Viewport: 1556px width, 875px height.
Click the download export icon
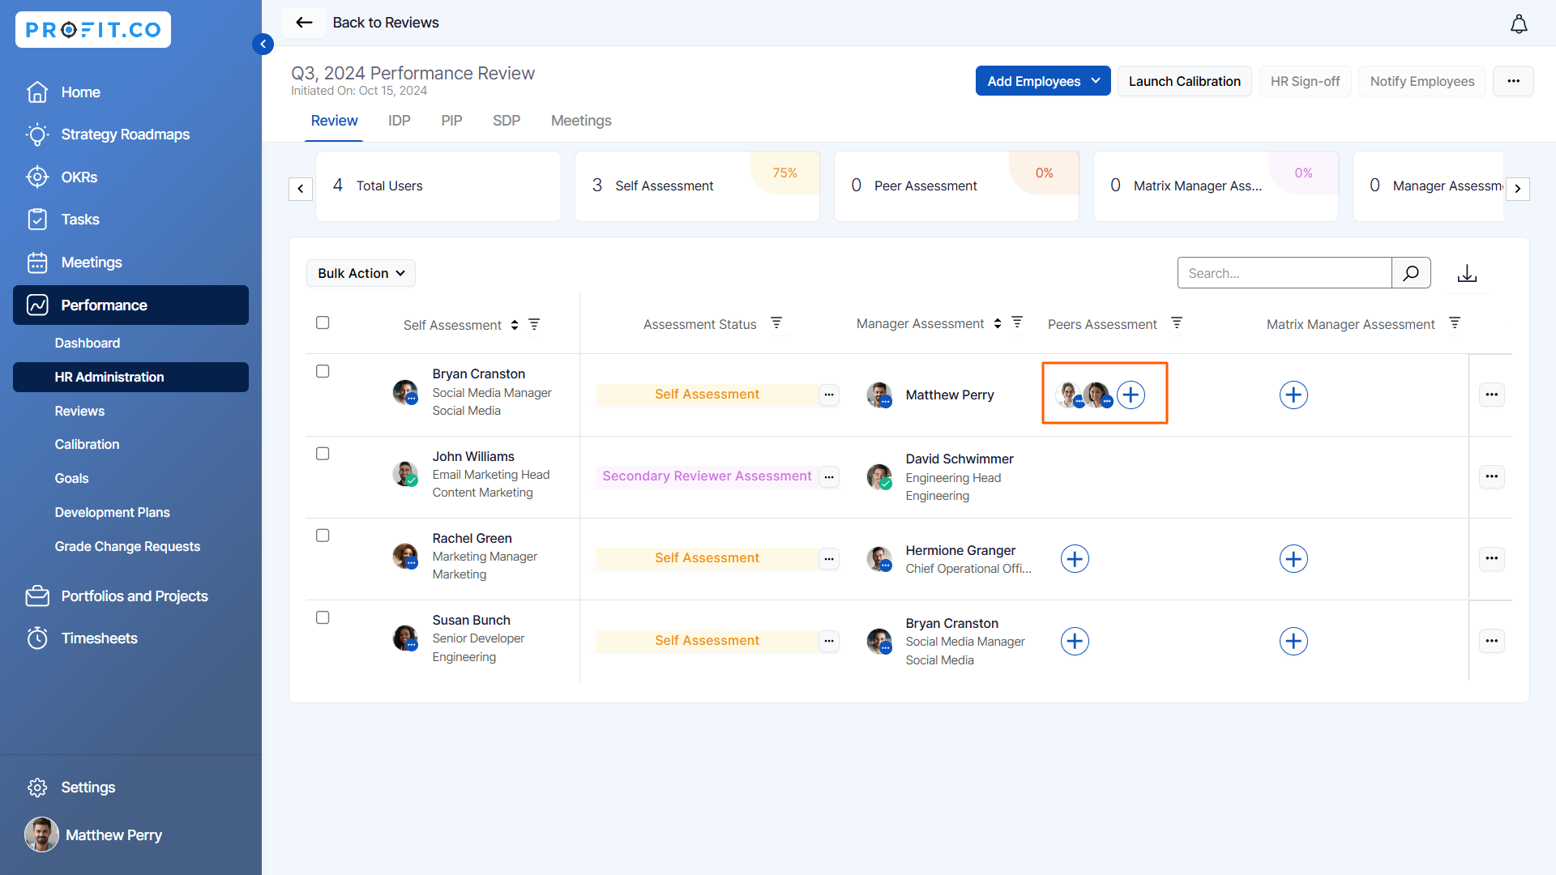(x=1467, y=274)
